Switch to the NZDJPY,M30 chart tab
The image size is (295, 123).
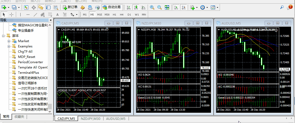[x=90, y=119]
